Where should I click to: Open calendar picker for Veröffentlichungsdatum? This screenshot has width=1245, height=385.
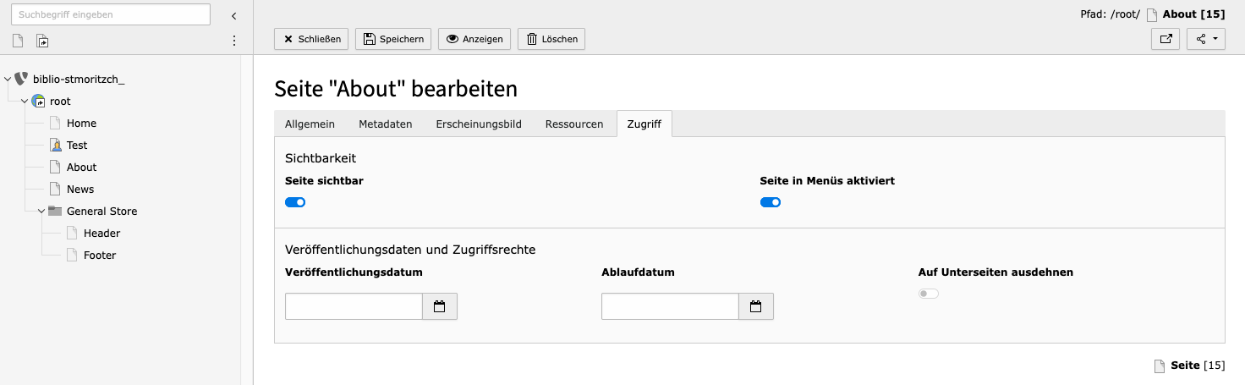pos(440,306)
